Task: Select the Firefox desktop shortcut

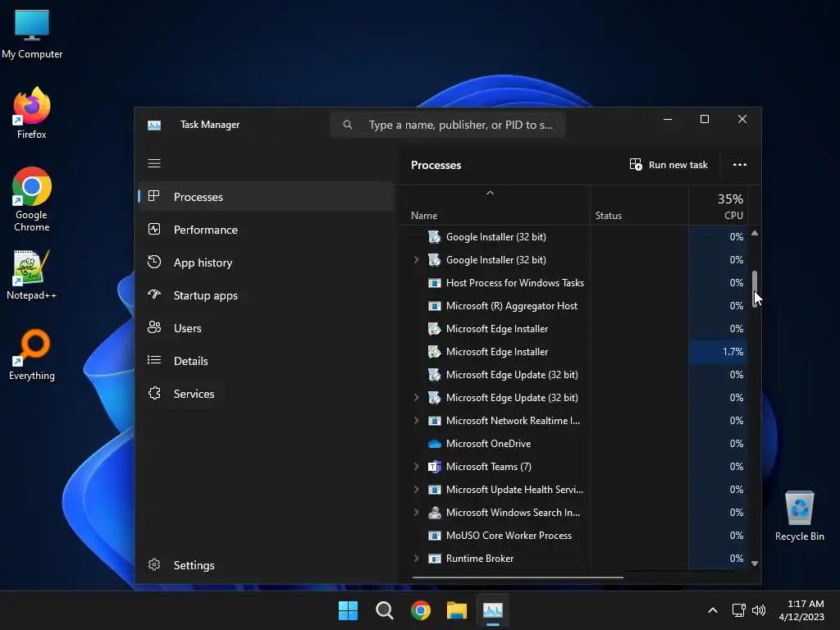Action: (x=32, y=113)
